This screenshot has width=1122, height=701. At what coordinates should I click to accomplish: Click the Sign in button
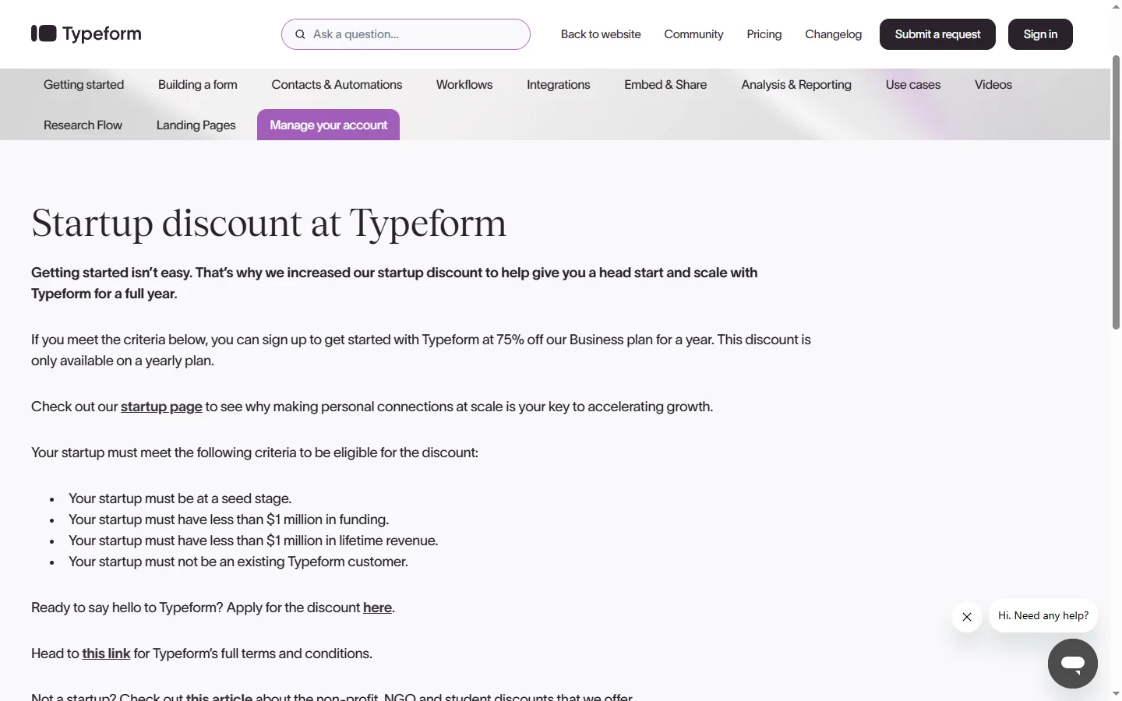(1040, 34)
